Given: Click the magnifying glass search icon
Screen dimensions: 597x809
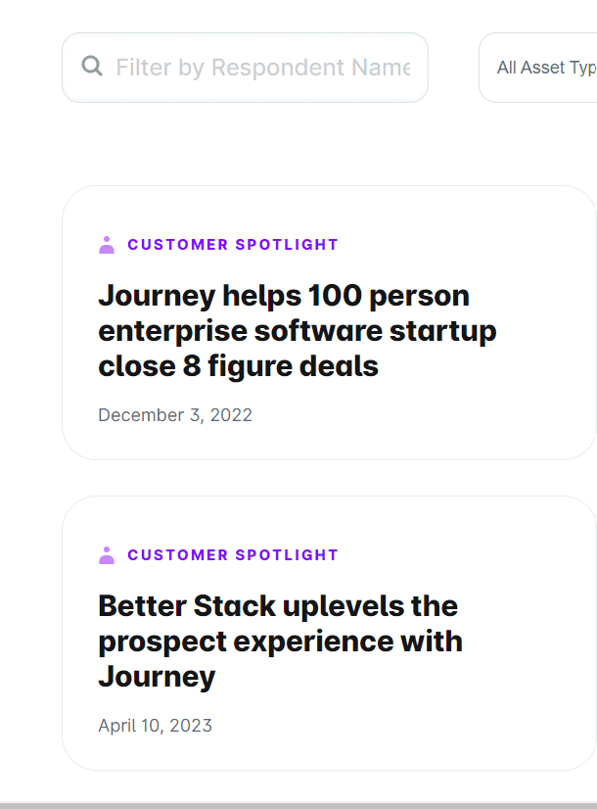Looking at the screenshot, I should (92, 67).
